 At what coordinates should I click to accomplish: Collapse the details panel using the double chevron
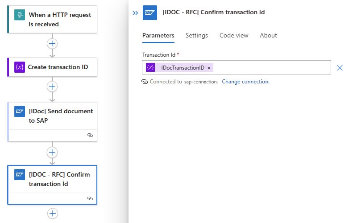(x=135, y=13)
